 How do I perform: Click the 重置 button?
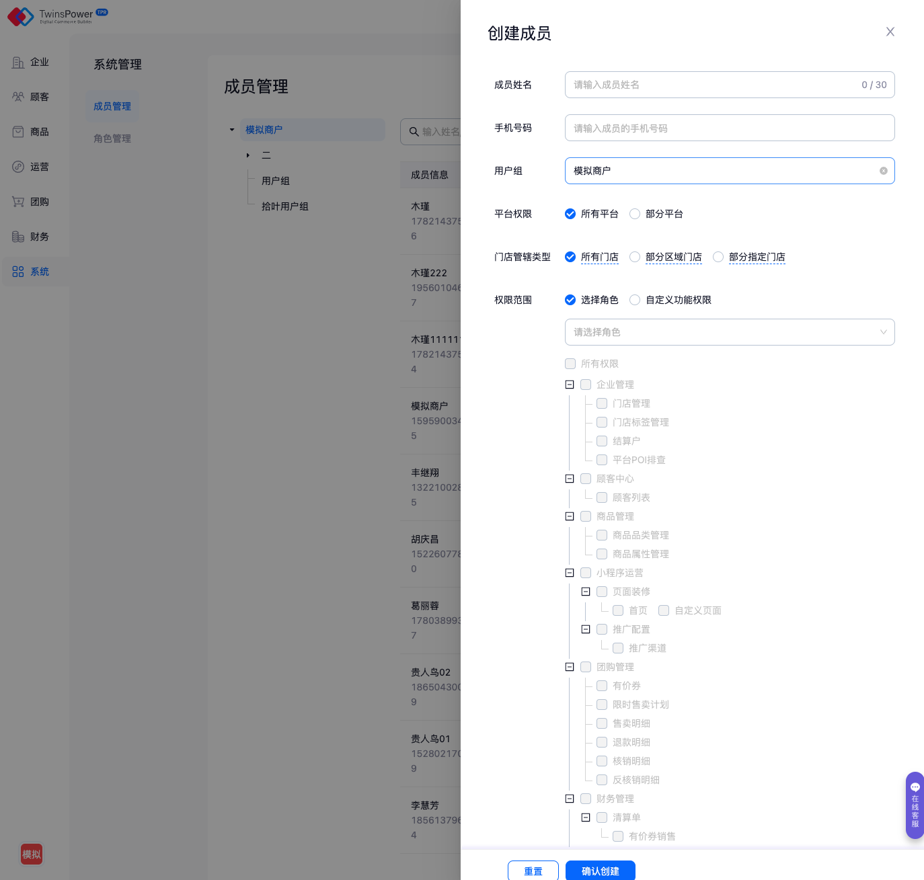[533, 871]
